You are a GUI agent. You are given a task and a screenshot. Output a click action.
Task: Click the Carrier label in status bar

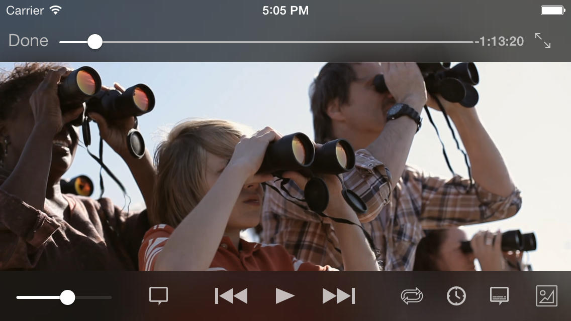(x=25, y=10)
